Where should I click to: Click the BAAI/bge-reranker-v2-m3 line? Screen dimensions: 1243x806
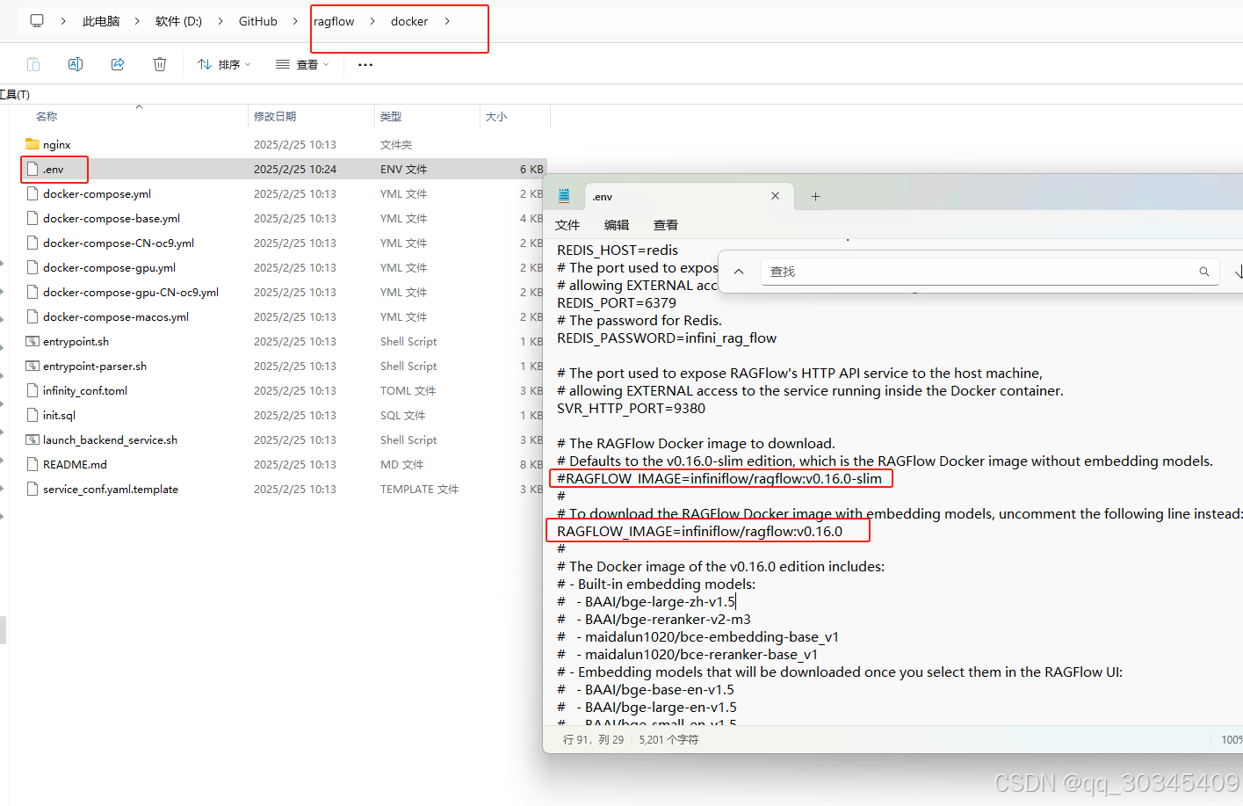tap(654, 619)
